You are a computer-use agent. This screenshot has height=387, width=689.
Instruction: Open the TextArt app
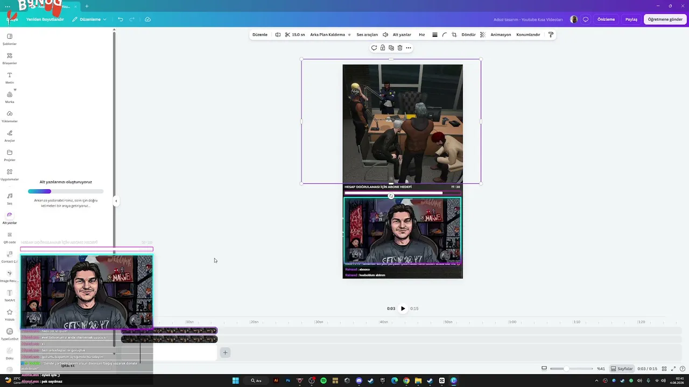(10, 295)
